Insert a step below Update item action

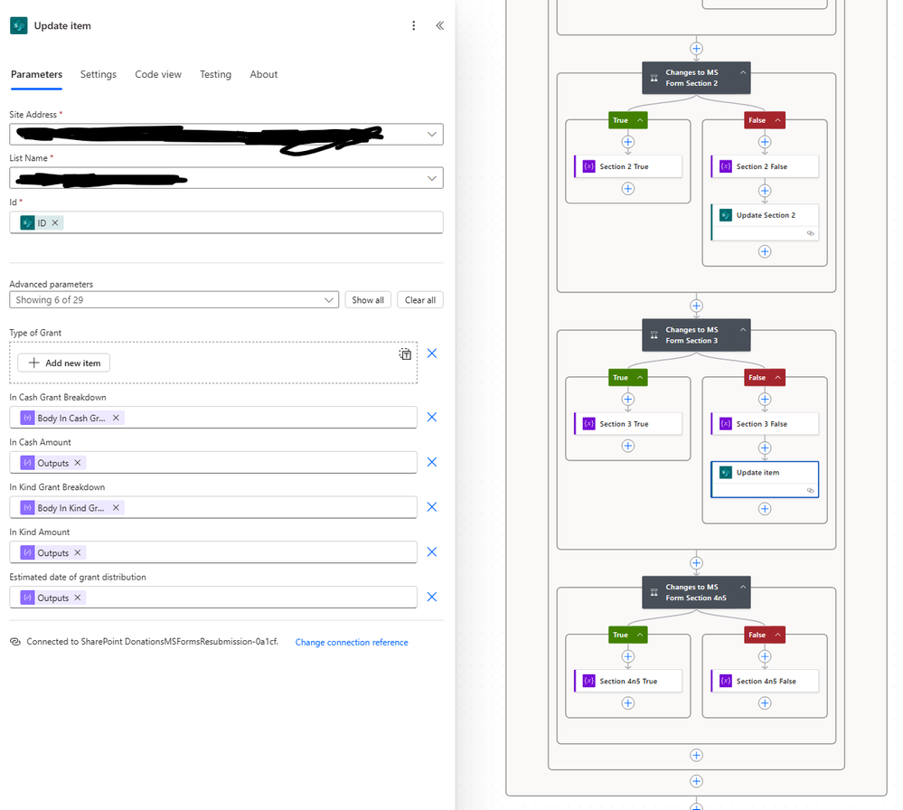[x=765, y=509]
